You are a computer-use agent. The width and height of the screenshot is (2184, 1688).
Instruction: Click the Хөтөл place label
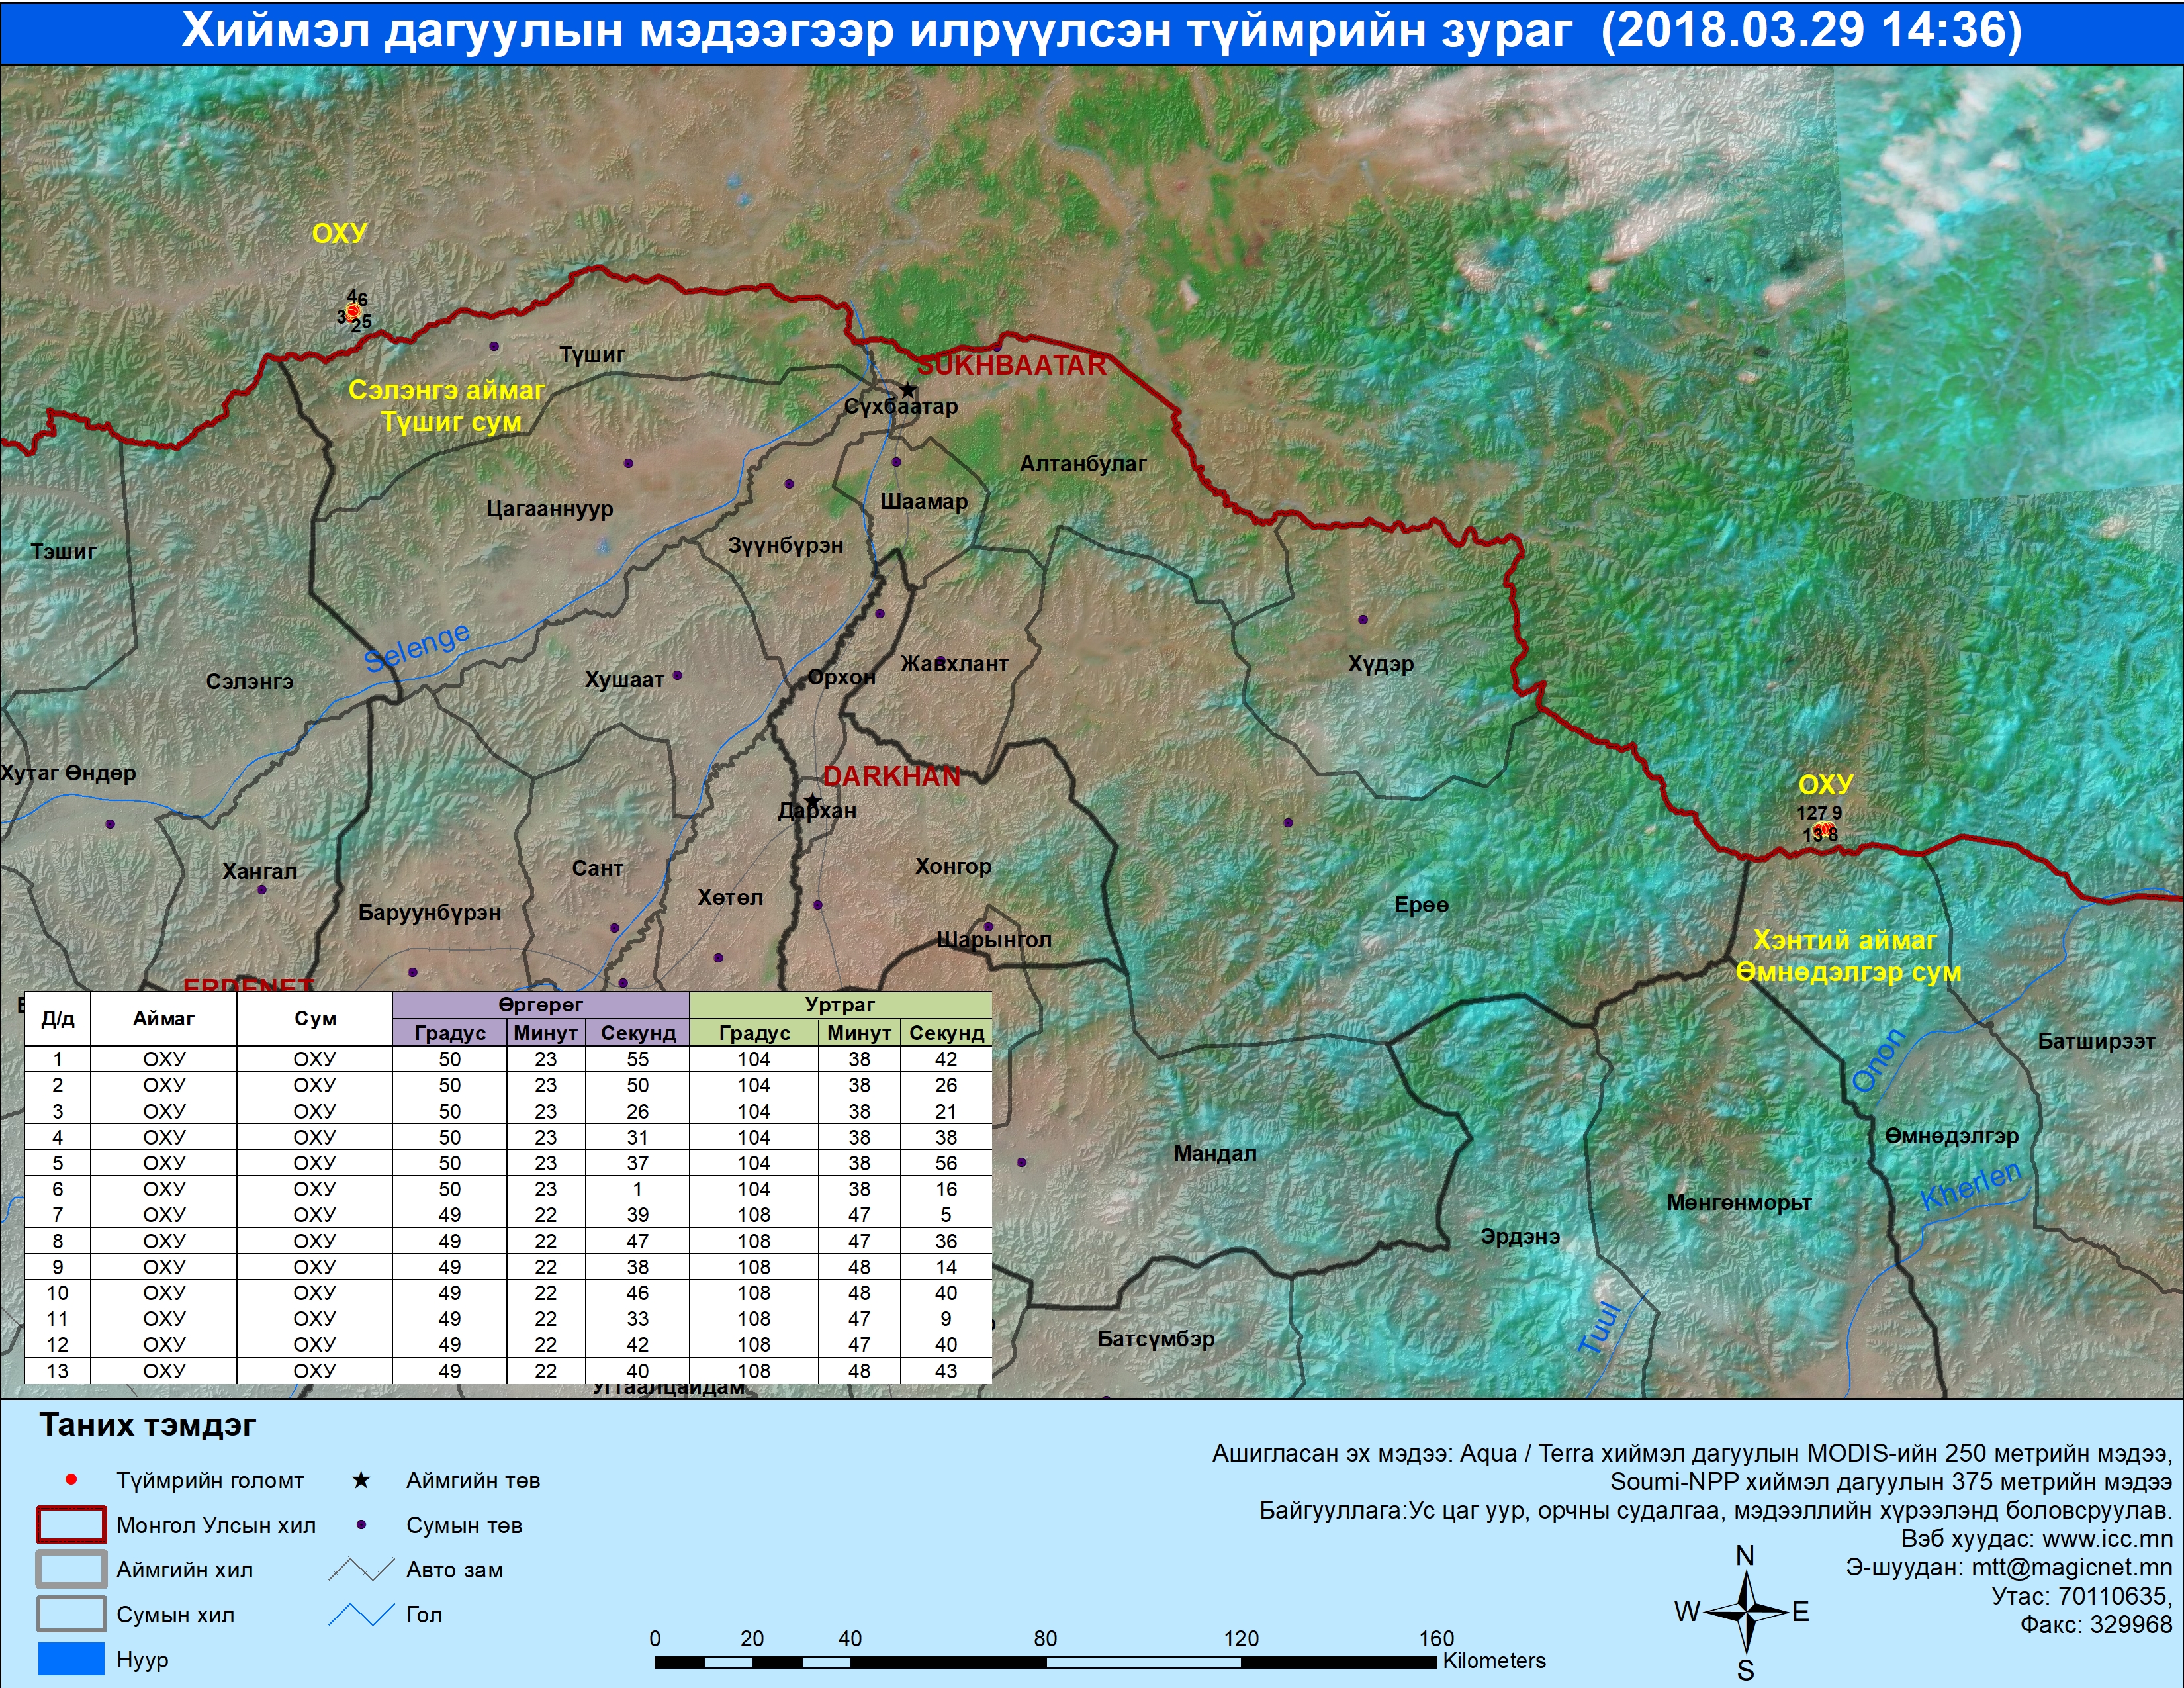pyautogui.click(x=730, y=898)
